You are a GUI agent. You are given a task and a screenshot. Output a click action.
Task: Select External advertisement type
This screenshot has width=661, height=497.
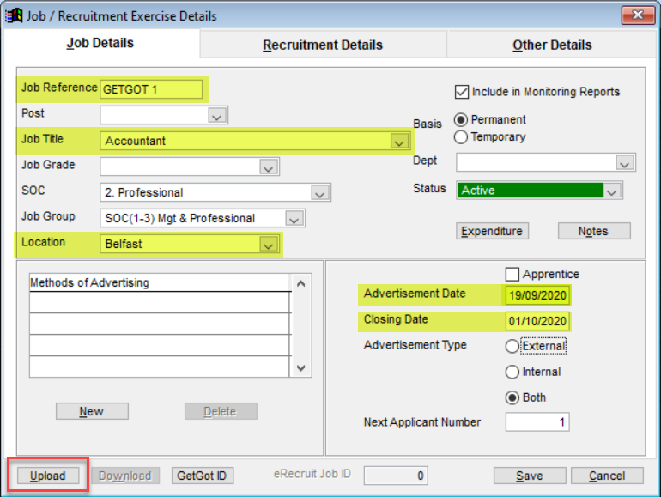coord(512,346)
